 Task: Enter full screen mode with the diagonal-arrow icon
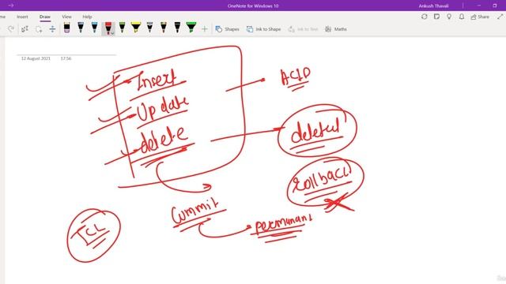click(500, 17)
